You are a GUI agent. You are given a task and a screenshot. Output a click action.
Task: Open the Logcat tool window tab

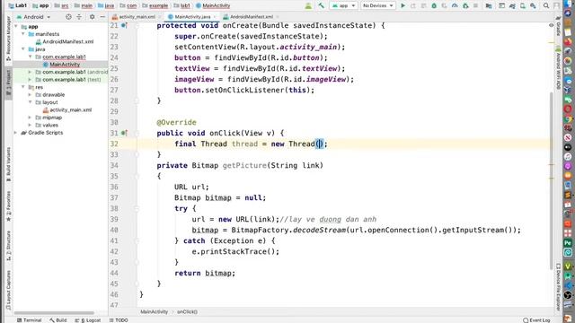point(88,320)
